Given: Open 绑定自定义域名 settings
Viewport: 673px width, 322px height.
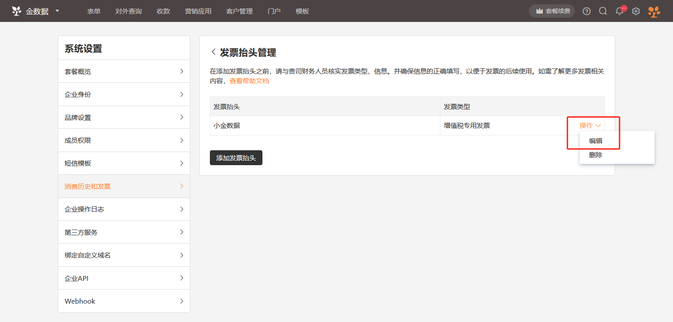Looking at the screenshot, I should point(124,255).
